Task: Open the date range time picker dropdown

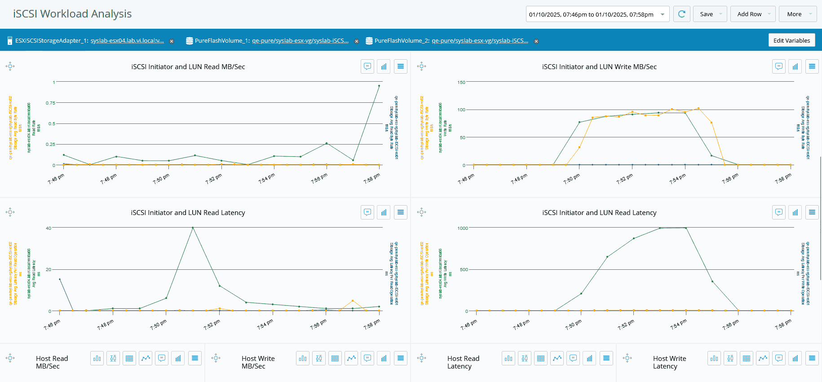Action: (663, 14)
